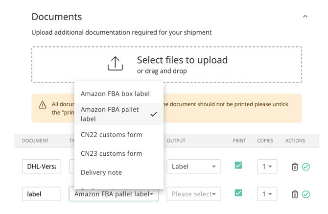
Task: Collapse the Documents section chevron
Action: pyautogui.click(x=305, y=16)
